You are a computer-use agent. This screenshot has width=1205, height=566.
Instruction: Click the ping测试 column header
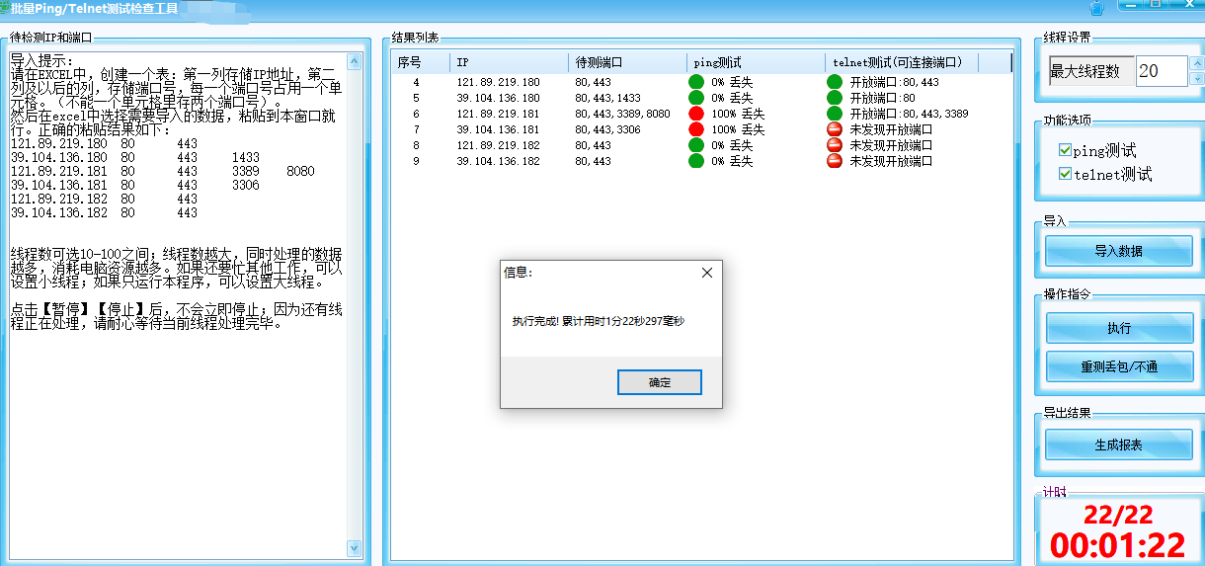tap(757, 62)
